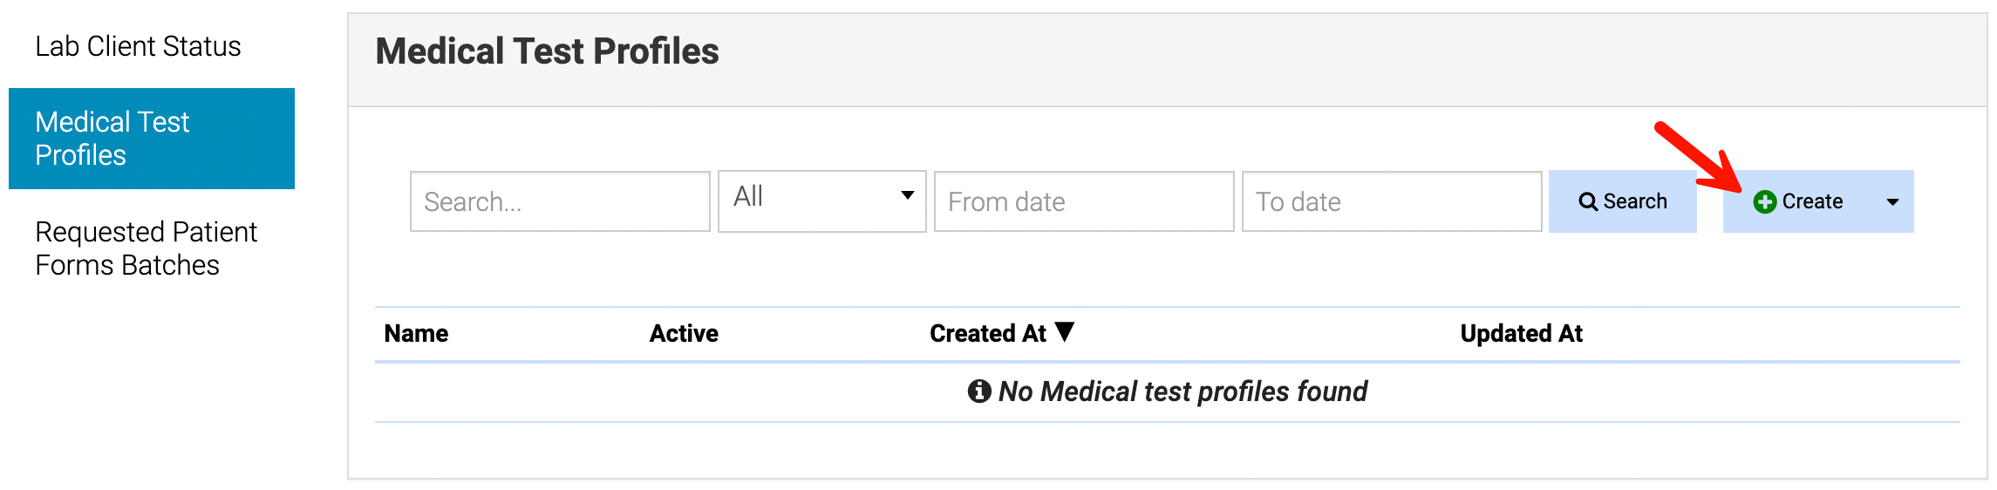Click the Created At column header

(987, 334)
